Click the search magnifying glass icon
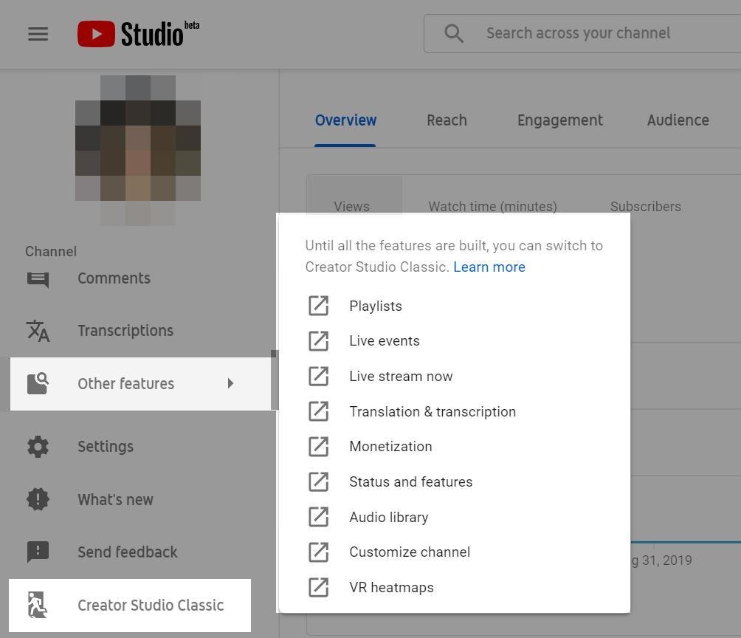The height and width of the screenshot is (638, 741). (x=453, y=32)
